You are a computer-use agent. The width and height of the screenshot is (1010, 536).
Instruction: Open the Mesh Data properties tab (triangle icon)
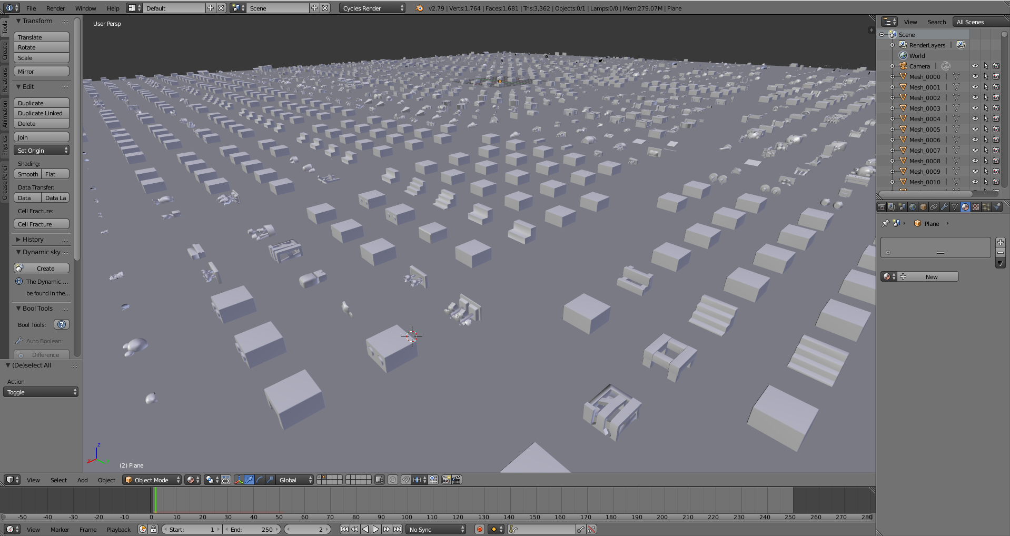tap(955, 207)
